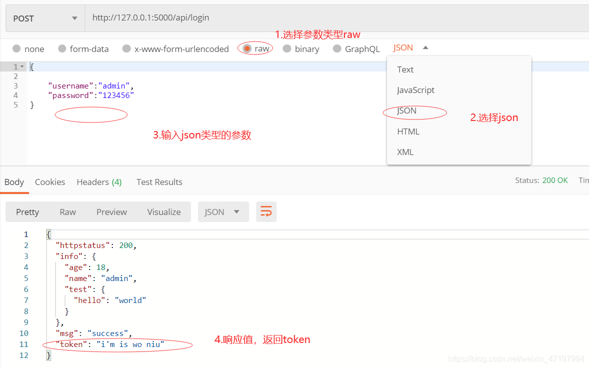Click the "name": "admin" response line
The height and width of the screenshot is (368, 589).
[100, 278]
